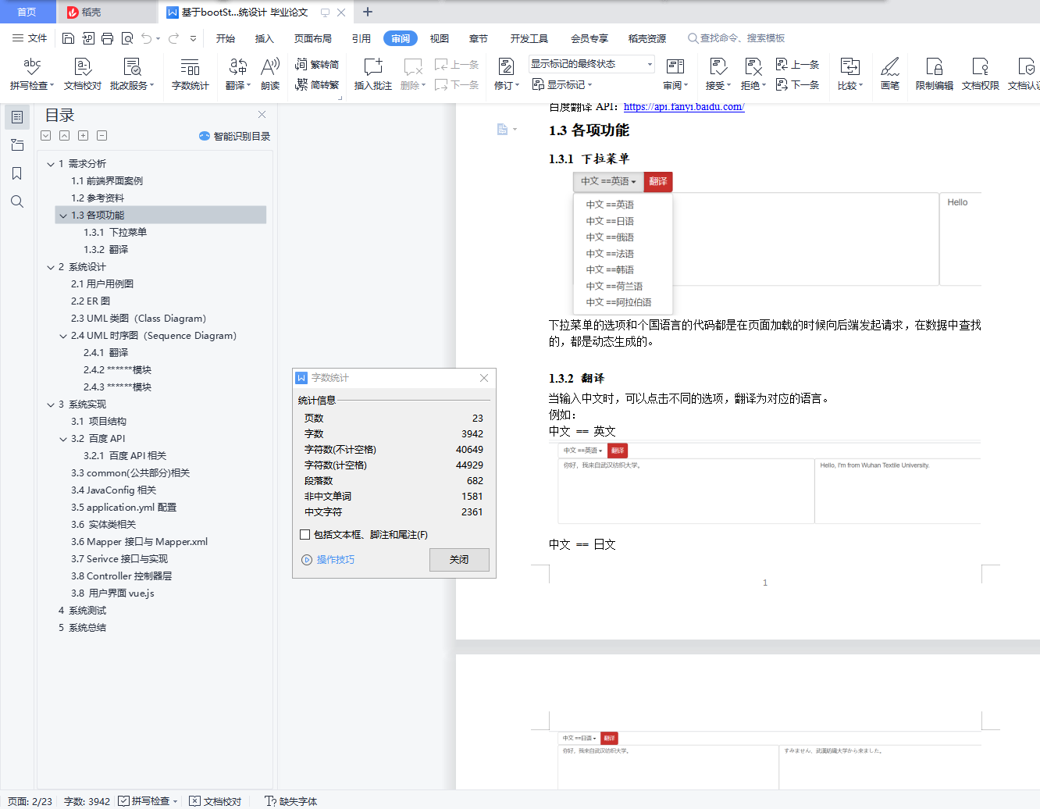Collapse the 1 需求分析 outline node
1040x809 pixels.
pyautogui.click(x=51, y=164)
